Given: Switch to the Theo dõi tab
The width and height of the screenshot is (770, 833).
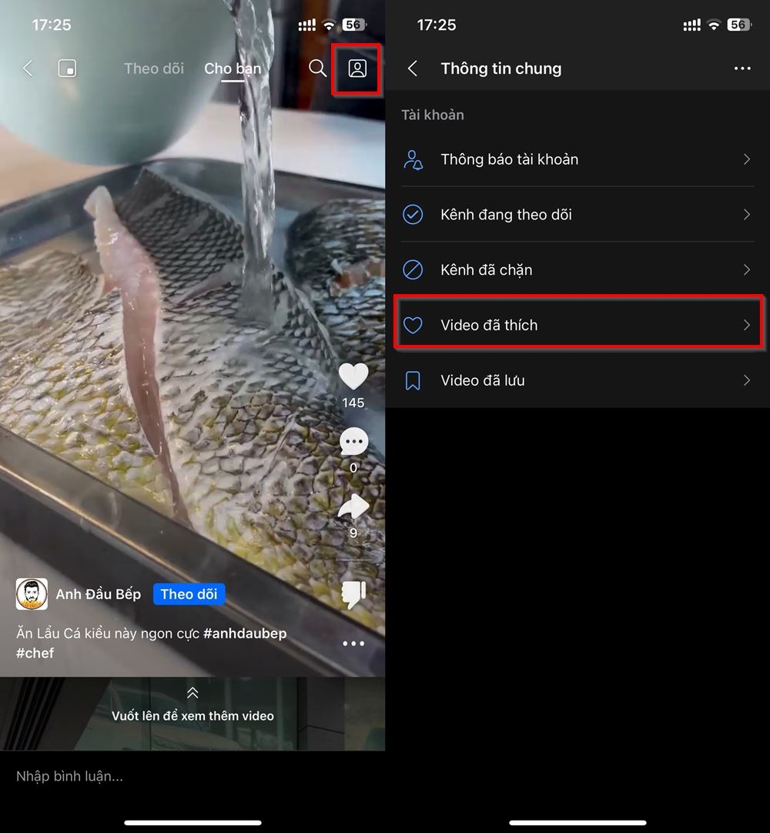Looking at the screenshot, I should (153, 69).
